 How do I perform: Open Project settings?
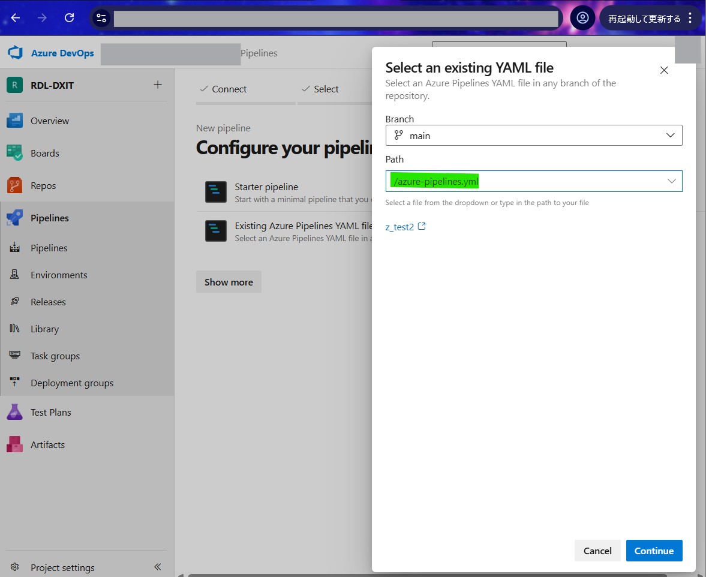tap(62, 567)
